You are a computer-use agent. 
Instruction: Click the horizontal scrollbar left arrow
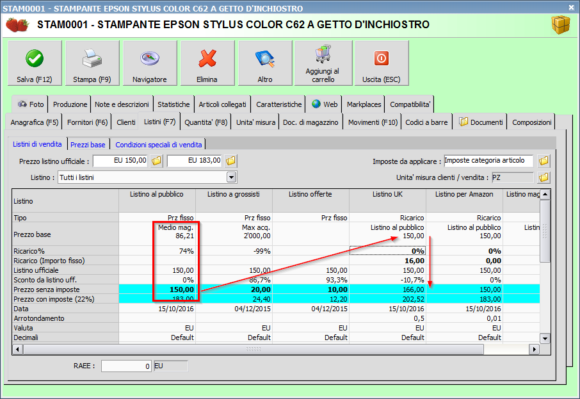pos(18,349)
